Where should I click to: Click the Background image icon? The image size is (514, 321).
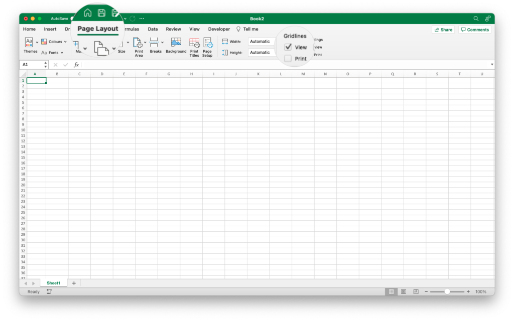tap(176, 43)
